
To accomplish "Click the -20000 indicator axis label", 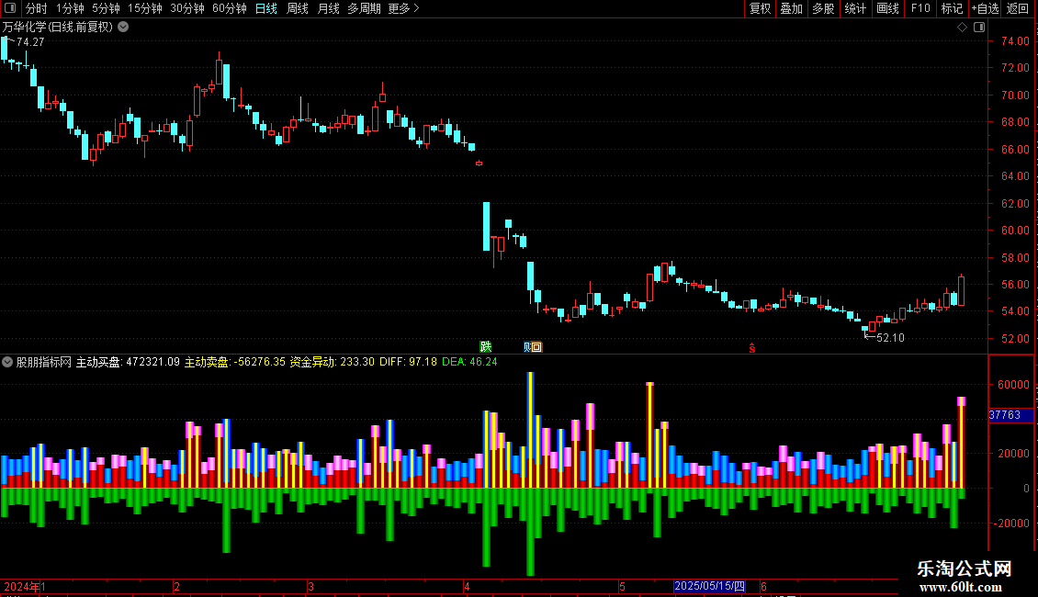I will (1013, 523).
